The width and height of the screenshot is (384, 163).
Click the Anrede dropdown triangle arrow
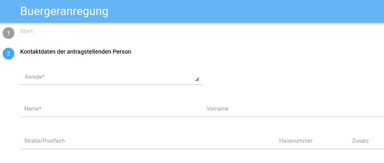[197, 79]
